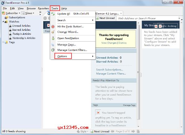
Task: Collapse the Watches tree node
Action: [x=3, y=21]
